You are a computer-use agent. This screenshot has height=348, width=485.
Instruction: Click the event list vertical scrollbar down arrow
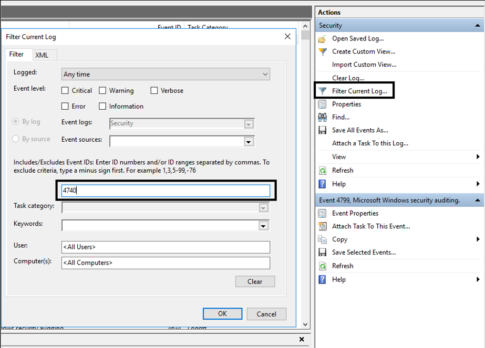305,324
